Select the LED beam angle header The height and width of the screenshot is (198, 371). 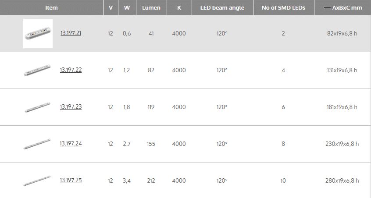[222, 8]
